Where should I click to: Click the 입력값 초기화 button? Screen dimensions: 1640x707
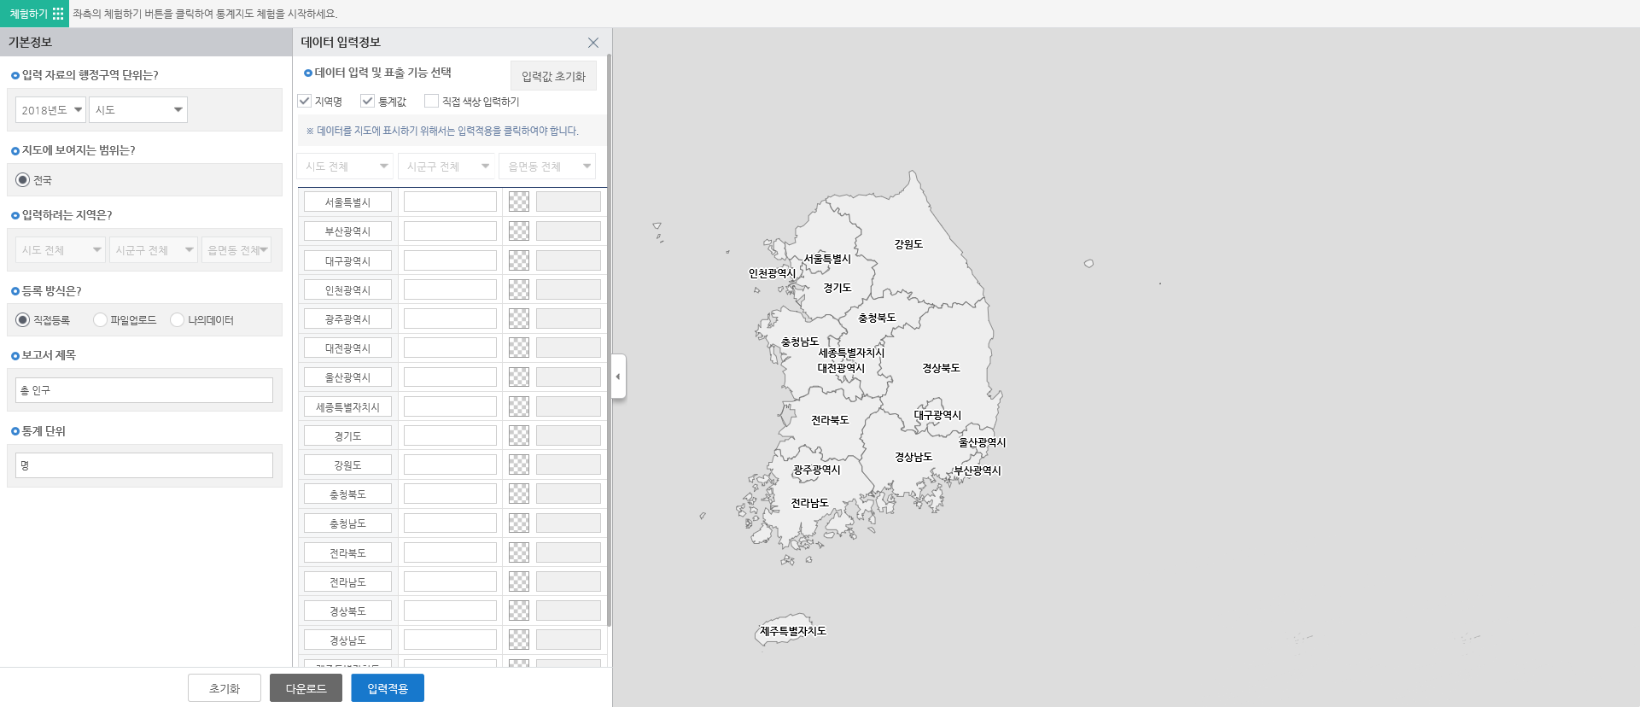[553, 76]
